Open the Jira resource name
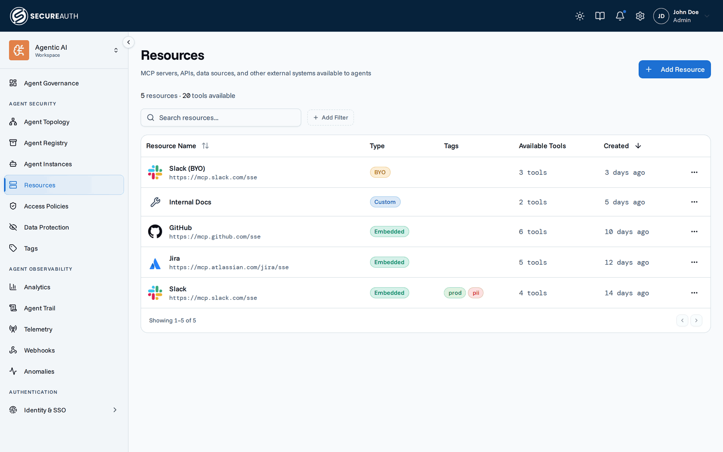723x452 pixels. click(174, 258)
